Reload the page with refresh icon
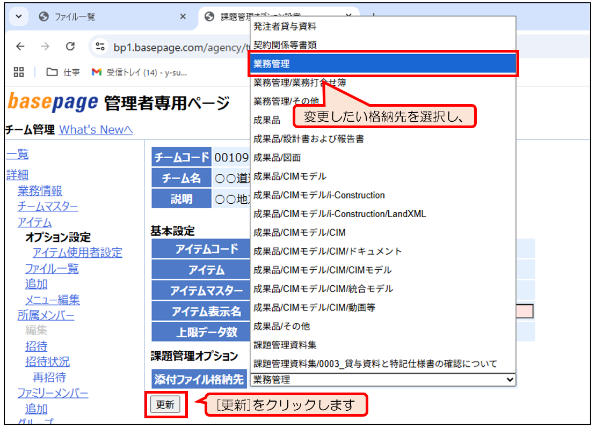Viewport: 603px width, 429px height. pyautogui.click(x=70, y=47)
